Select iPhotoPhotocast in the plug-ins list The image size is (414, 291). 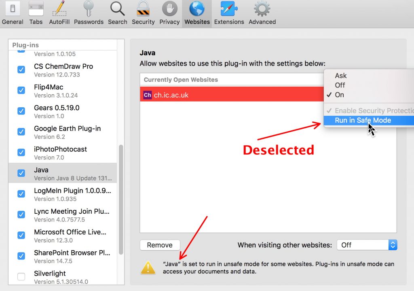point(61,153)
